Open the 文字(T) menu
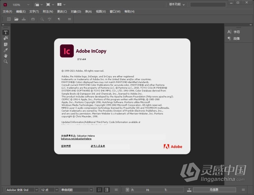 [x=34, y=12]
